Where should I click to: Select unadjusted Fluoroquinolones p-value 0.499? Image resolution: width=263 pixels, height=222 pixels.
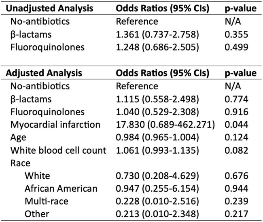click(x=236, y=47)
